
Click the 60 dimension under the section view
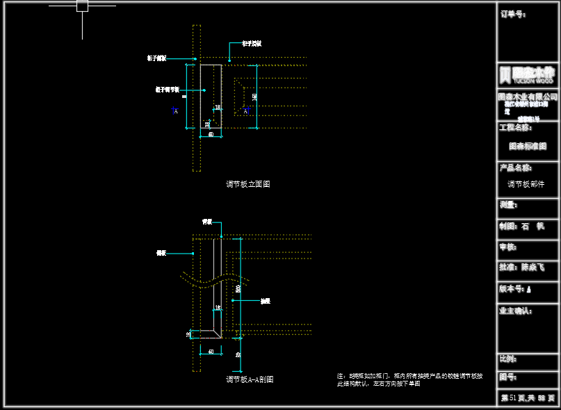click(211, 352)
